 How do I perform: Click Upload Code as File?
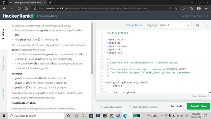111,107
